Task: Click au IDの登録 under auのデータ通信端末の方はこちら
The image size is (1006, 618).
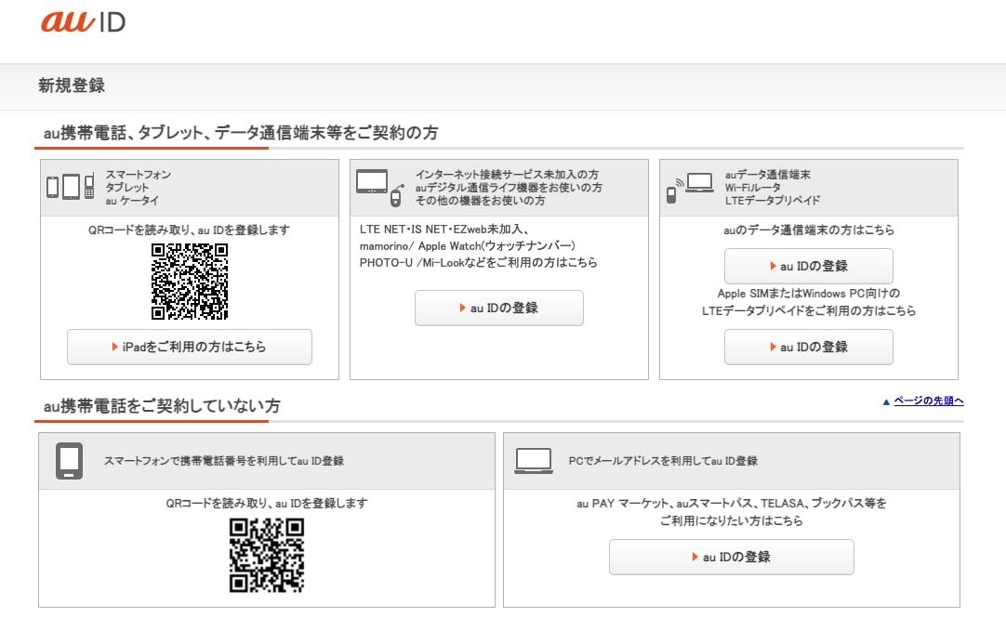Action: pos(808,266)
